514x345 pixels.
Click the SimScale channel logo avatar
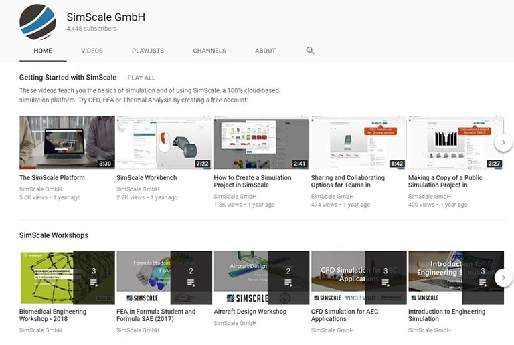37,22
